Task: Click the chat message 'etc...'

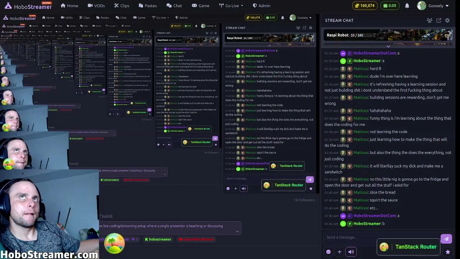Action: [x=374, y=208]
